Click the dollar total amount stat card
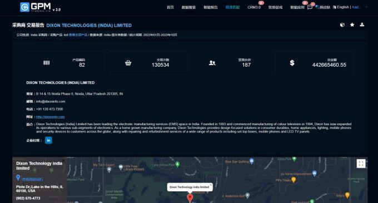 [314, 63]
